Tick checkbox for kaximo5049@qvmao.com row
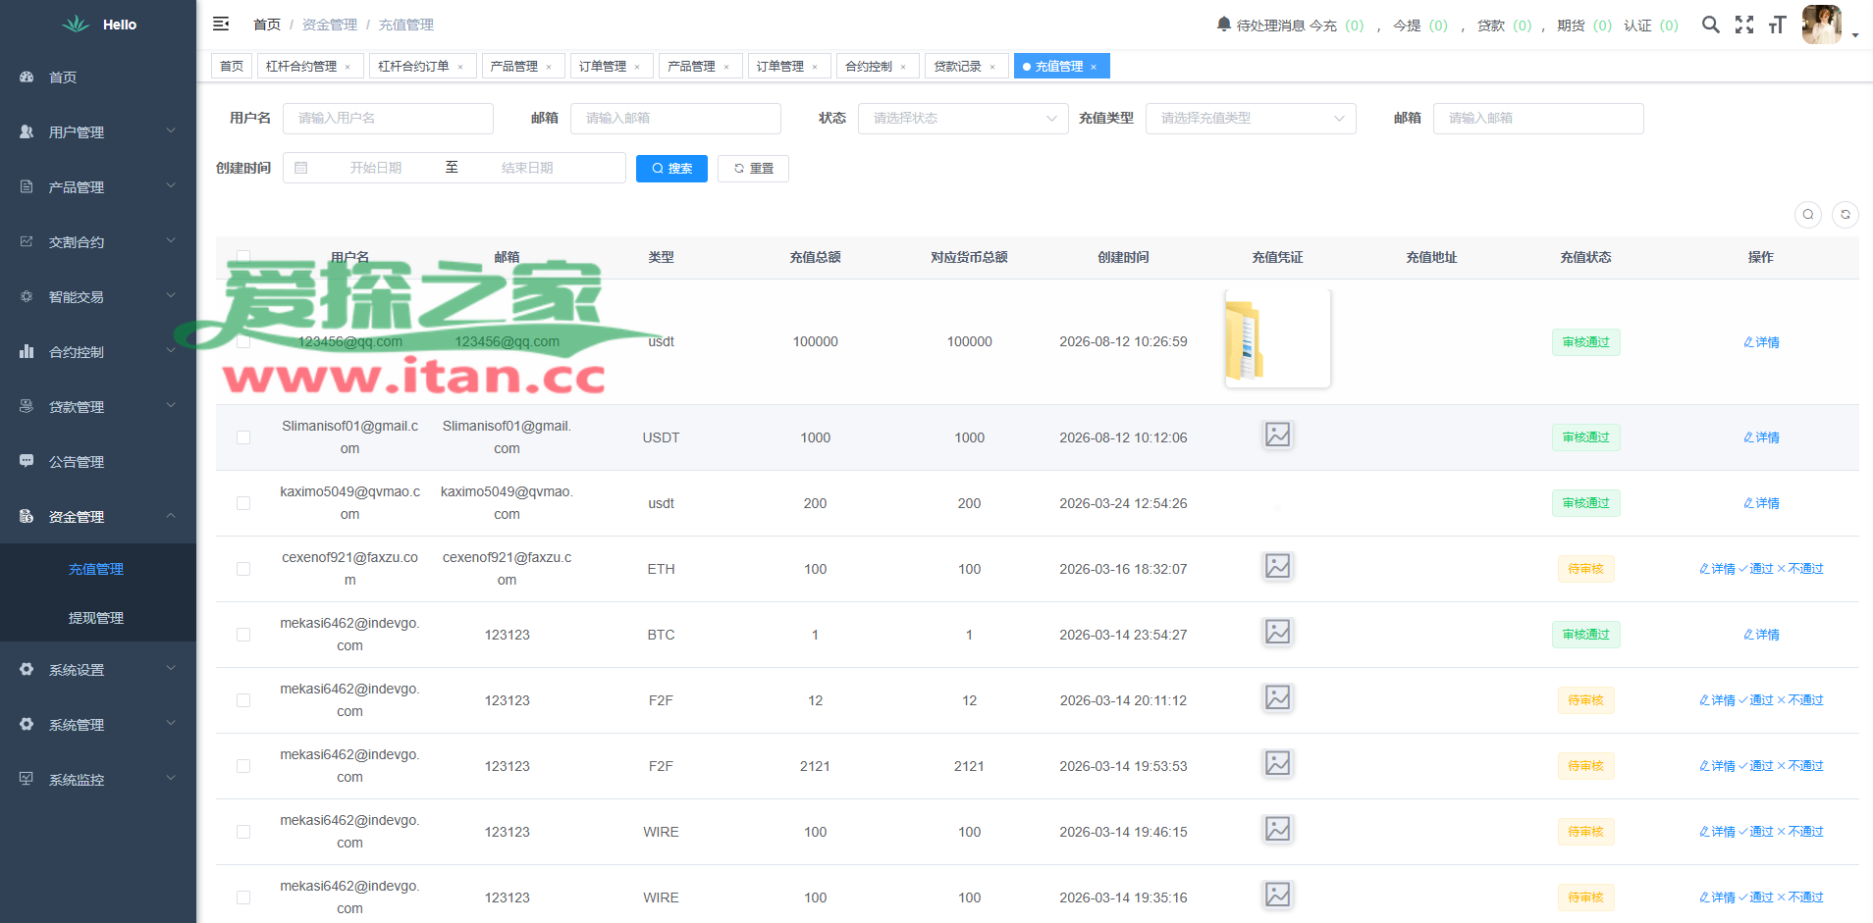Screen dimensions: 1873x923 pos(243,503)
